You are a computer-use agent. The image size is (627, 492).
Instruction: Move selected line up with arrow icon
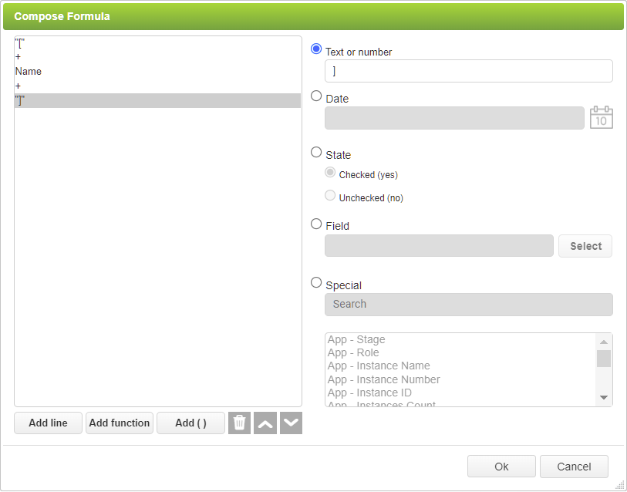pyautogui.click(x=265, y=423)
